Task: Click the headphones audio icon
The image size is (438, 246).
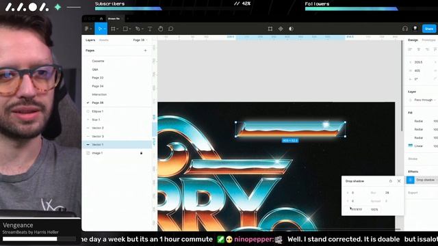Action: click(405, 29)
